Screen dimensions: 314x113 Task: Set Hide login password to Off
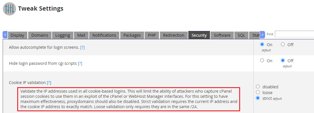coord(283,61)
